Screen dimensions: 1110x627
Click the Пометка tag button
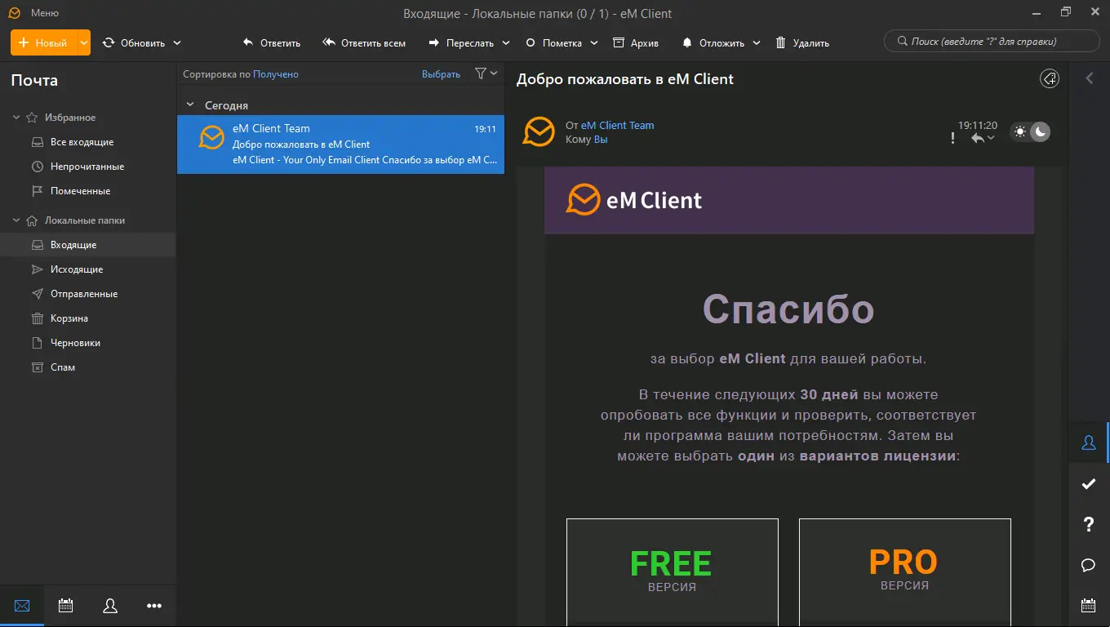click(x=553, y=42)
